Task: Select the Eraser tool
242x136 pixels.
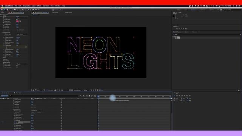Action: point(33,10)
